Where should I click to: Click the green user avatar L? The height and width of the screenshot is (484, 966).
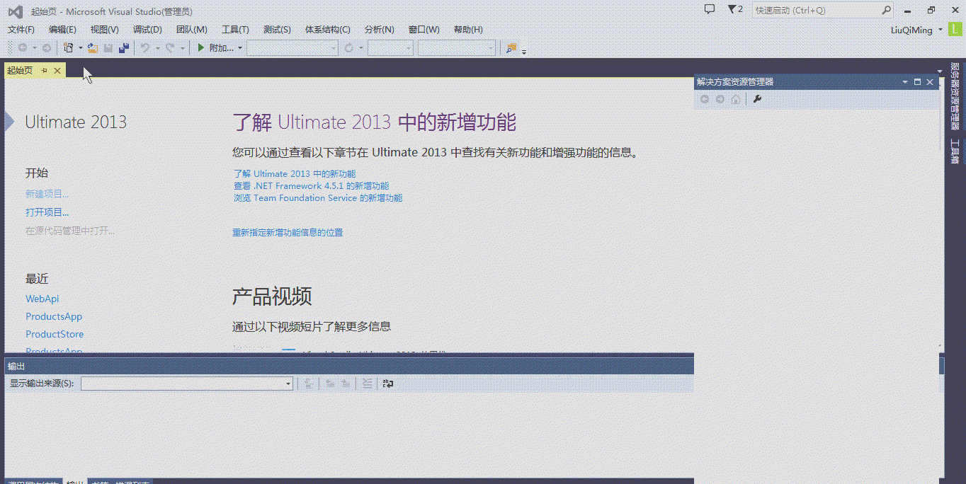[956, 29]
